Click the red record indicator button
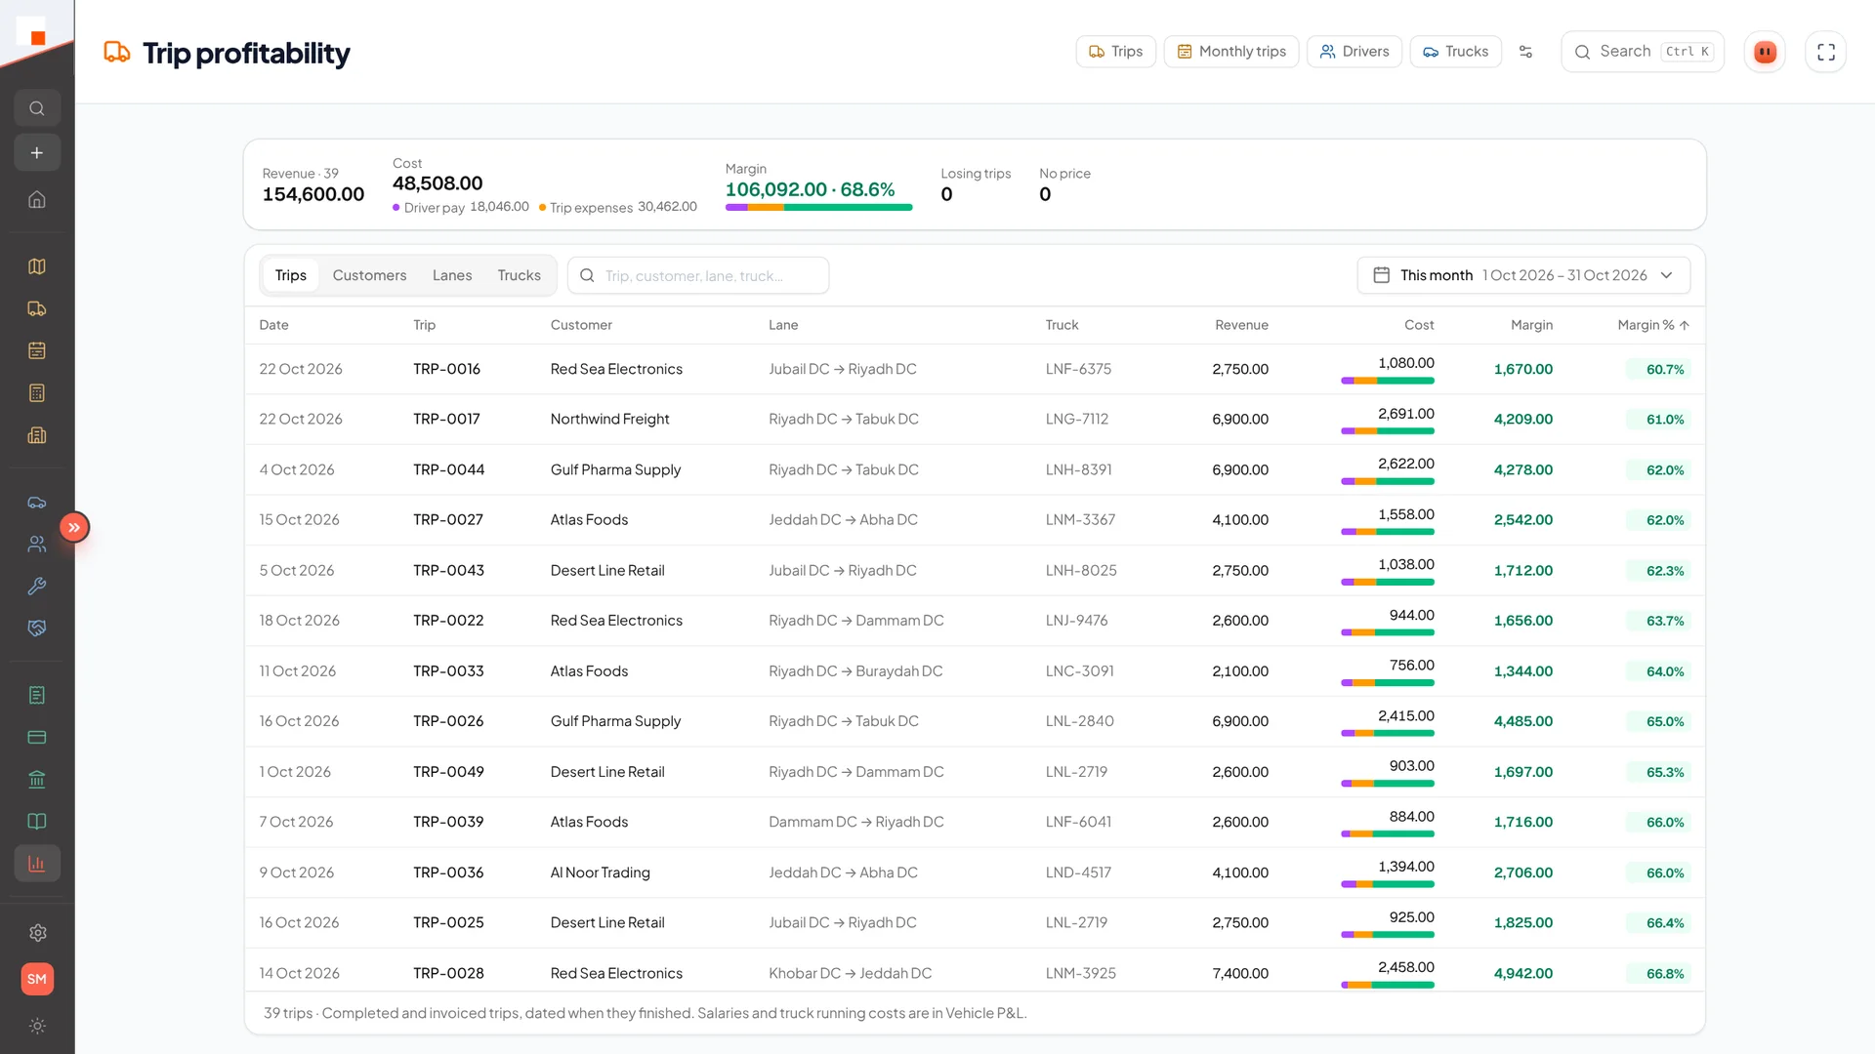The image size is (1875, 1054). (1765, 52)
